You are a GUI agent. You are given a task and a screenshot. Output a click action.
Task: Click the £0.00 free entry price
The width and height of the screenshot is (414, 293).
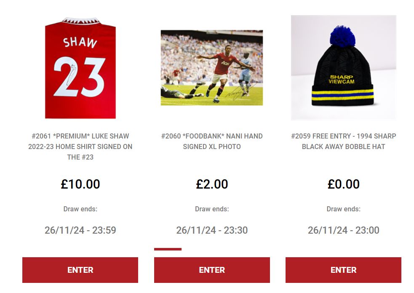[x=344, y=184]
